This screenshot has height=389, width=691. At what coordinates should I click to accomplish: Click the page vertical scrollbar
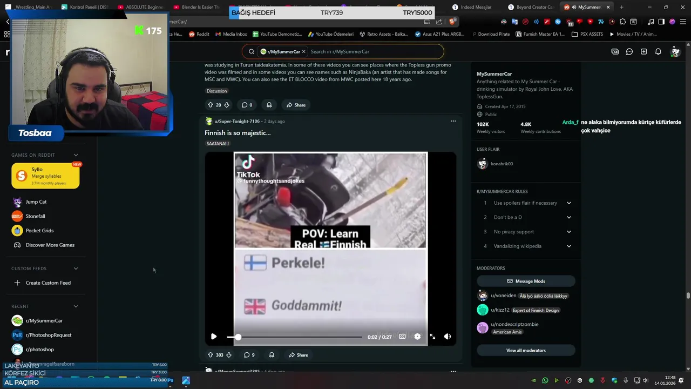[x=688, y=296]
